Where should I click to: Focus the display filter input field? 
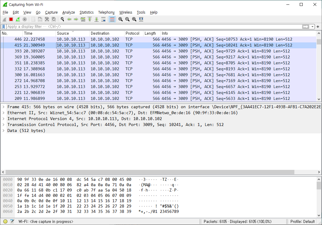[x=154, y=27]
